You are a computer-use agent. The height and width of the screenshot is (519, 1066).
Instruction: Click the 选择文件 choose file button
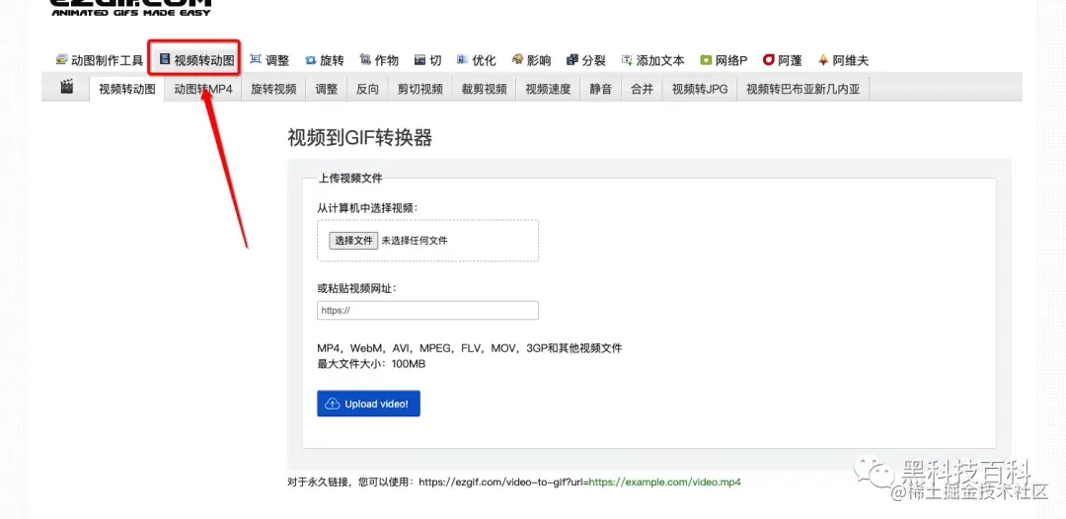coord(353,241)
